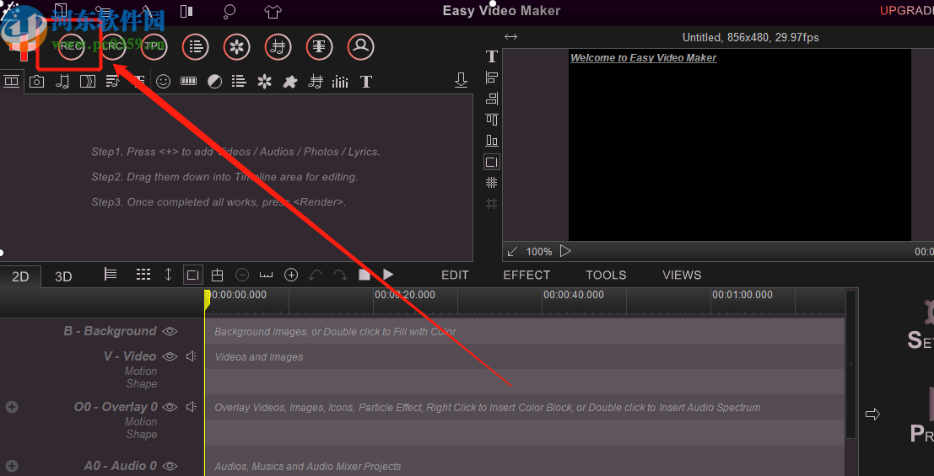Click the puzzle piece shape icon

point(289,82)
